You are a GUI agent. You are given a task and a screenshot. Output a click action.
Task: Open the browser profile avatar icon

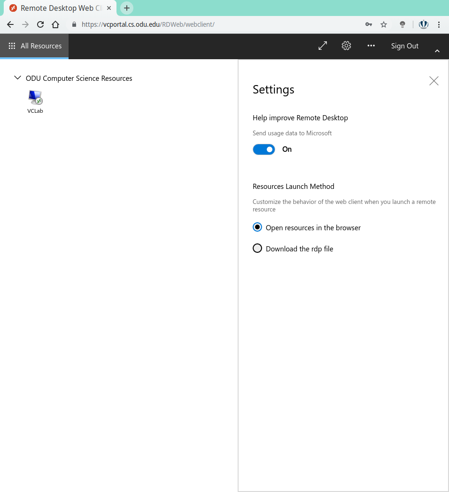[x=424, y=24]
